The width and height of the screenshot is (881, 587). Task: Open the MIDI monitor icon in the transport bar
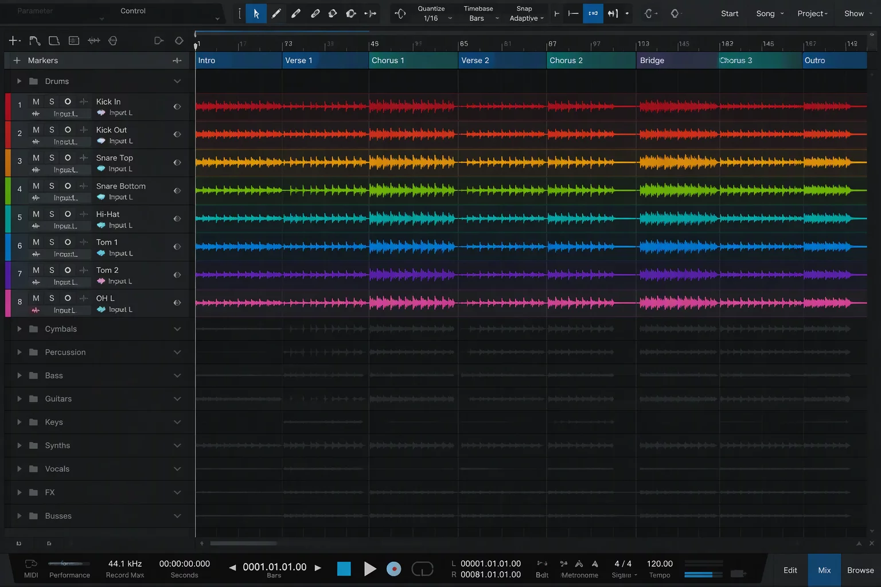coord(31,564)
